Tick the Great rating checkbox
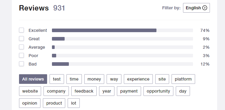This screenshot has height=110, width=225. pos(21,38)
